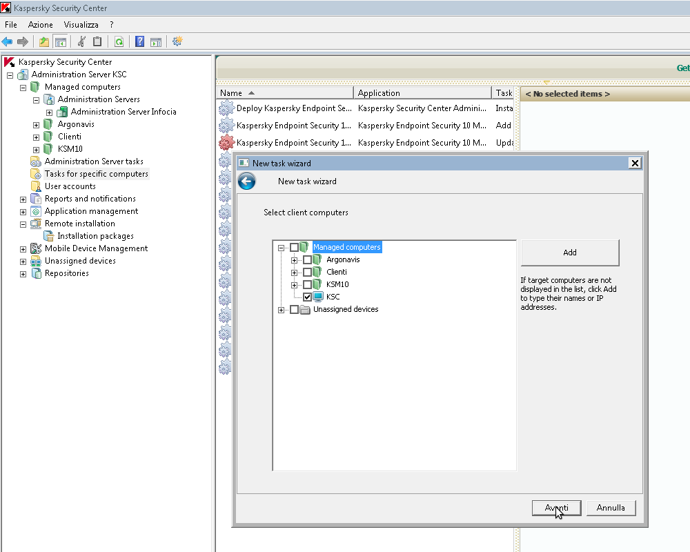Viewport: 690px width, 552px height.
Task: Check the Unassigned devices checkbox in wizard
Action: click(x=295, y=309)
